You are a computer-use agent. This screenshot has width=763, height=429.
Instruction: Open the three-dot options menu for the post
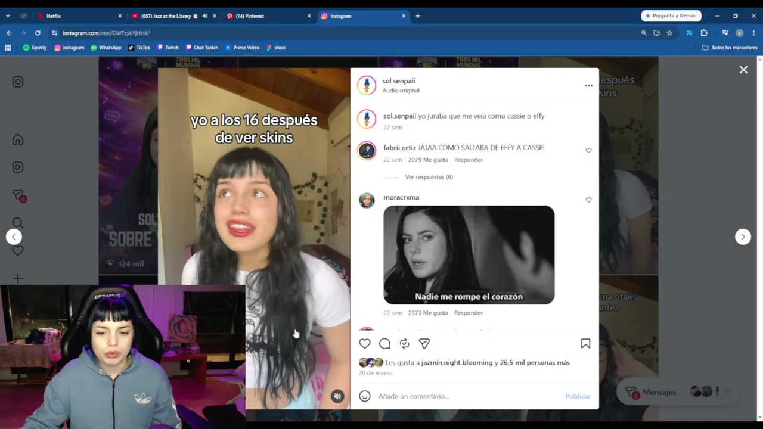tap(589, 85)
